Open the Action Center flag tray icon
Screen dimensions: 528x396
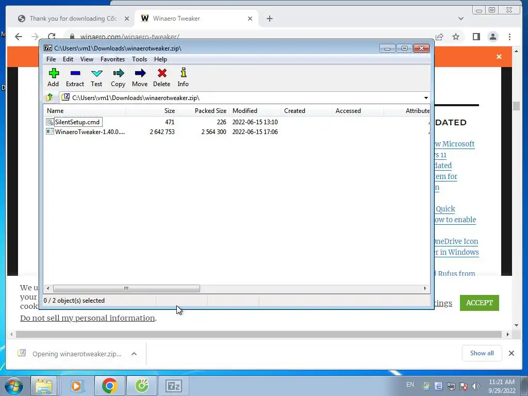(x=464, y=386)
